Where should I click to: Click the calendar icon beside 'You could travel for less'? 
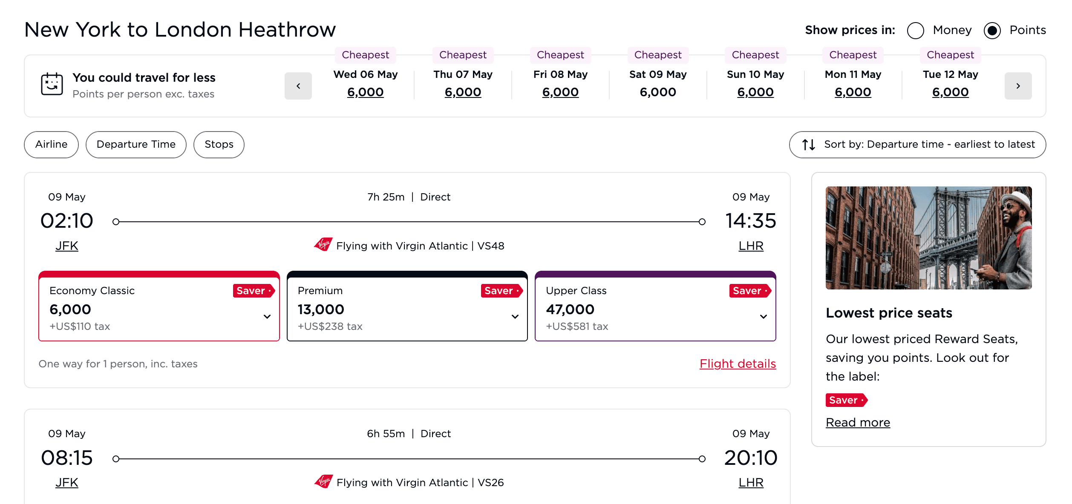(x=52, y=84)
